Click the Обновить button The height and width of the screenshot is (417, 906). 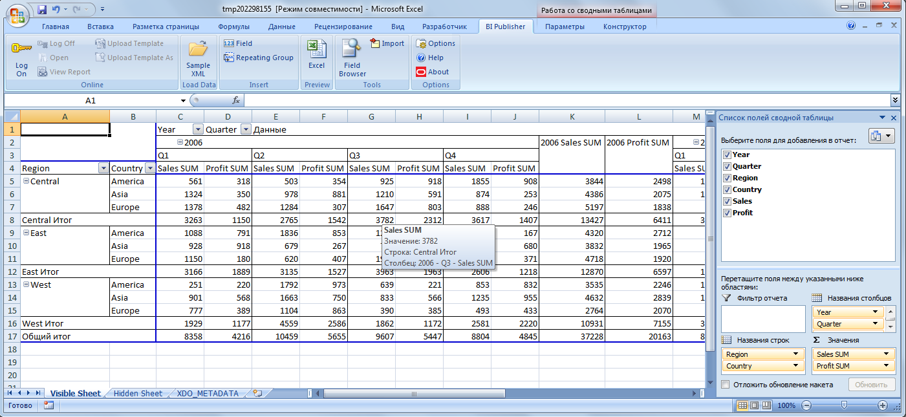click(x=872, y=384)
